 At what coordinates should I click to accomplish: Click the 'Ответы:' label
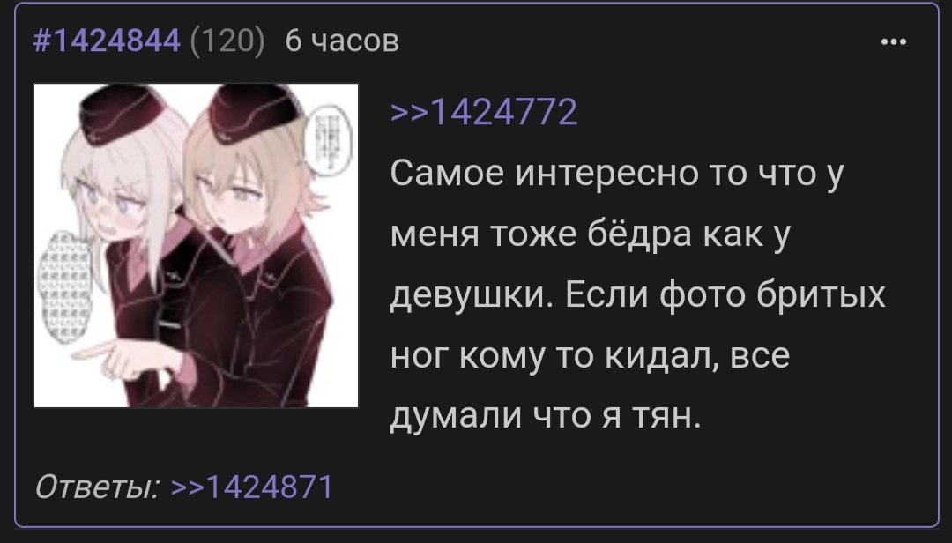pos(97,487)
